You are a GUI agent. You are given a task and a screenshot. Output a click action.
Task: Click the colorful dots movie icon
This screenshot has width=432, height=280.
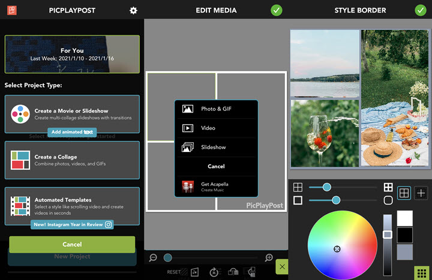tap(20, 114)
